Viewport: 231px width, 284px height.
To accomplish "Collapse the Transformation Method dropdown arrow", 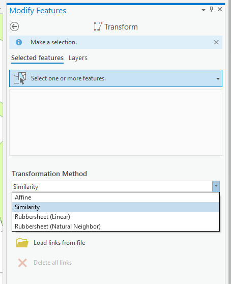I will [216, 186].
